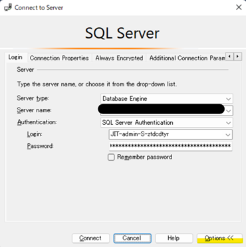Click the Server name label
Viewport: 246px width, 247px height.
[x=34, y=110]
